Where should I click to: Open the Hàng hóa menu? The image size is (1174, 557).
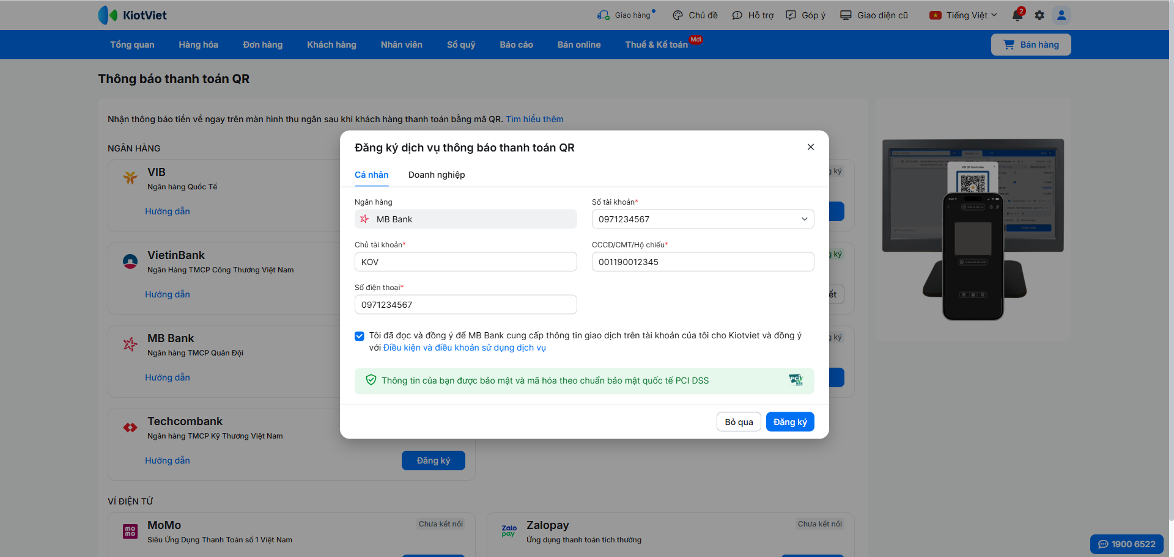point(199,45)
